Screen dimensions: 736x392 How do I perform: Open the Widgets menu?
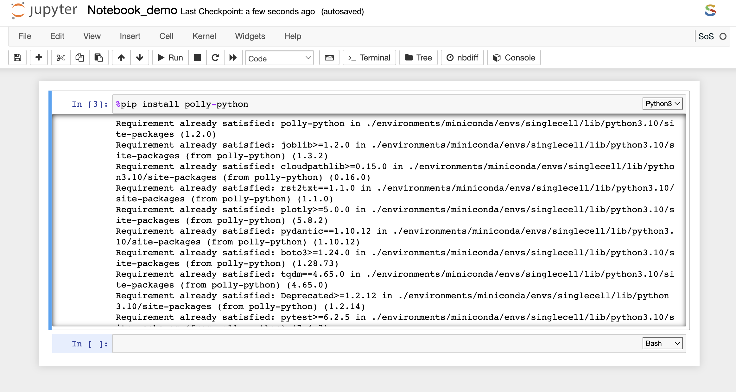[x=250, y=36]
